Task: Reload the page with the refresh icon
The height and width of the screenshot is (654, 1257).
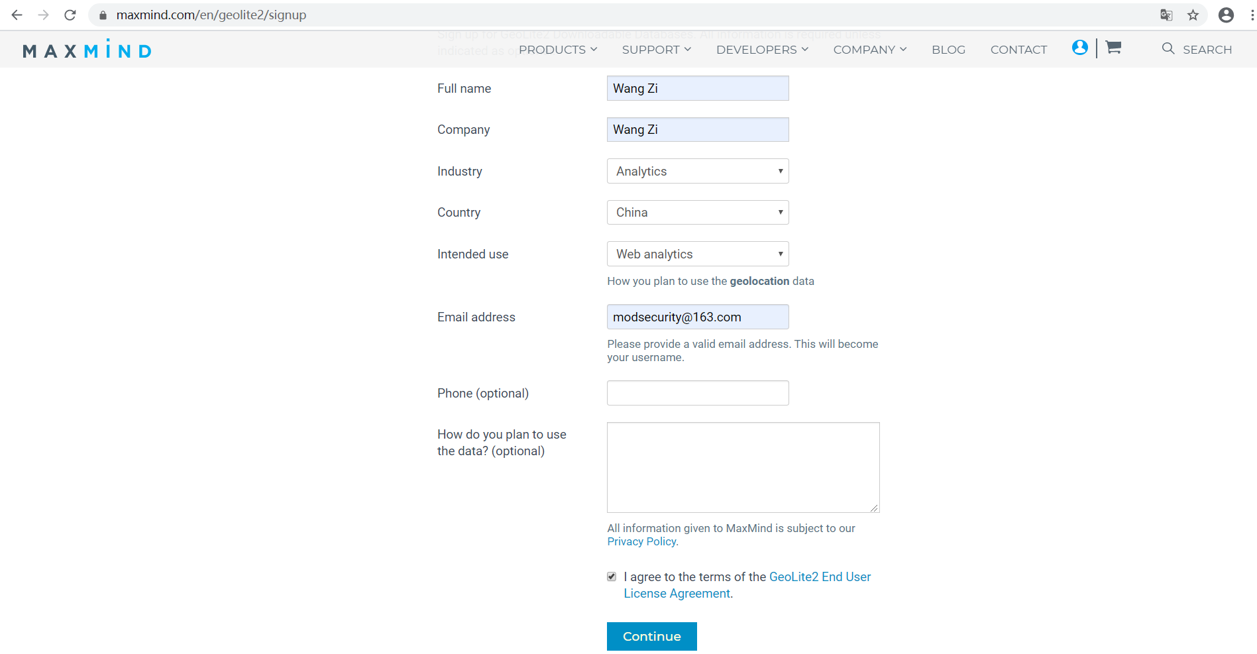Action: (x=70, y=15)
